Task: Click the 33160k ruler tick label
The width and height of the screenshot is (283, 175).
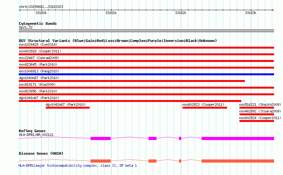Action: coord(41,13)
